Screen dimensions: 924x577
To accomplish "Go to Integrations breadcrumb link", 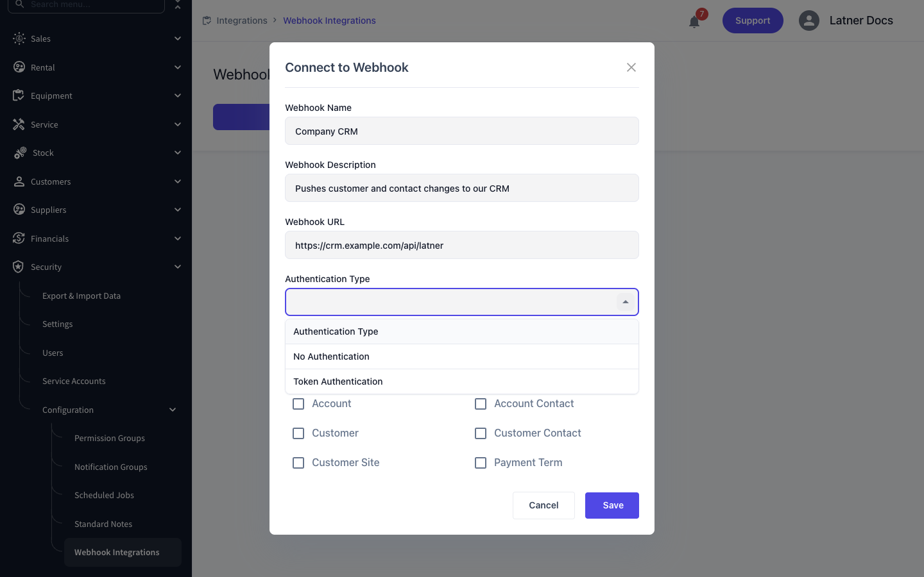I will point(242,21).
